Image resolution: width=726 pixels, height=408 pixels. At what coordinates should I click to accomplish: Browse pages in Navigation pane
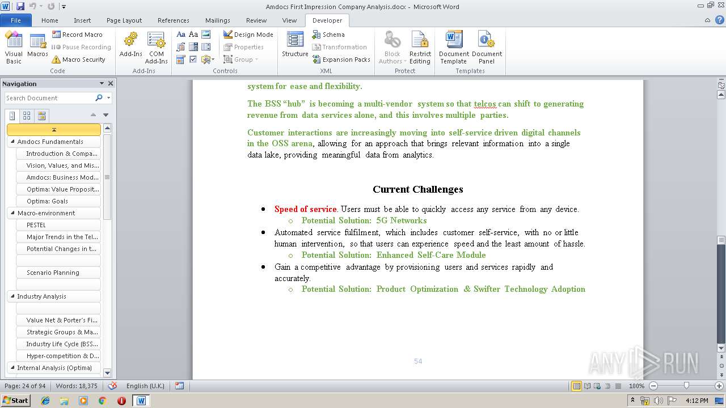(27, 116)
